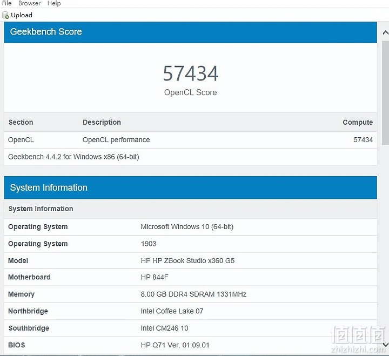The width and height of the screenshot is (389, 356).
Task: Click the Upload button label
Action: (x=22, y=15)
